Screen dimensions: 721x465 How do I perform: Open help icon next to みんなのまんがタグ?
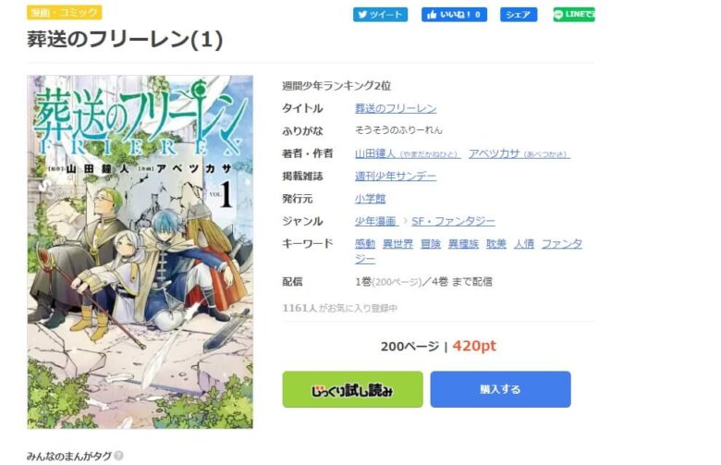118,456
